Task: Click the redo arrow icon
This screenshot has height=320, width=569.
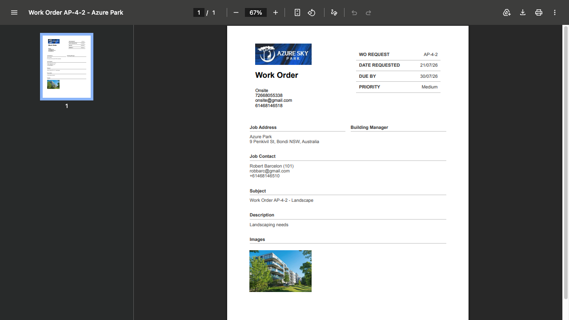Action: (369, 12)
